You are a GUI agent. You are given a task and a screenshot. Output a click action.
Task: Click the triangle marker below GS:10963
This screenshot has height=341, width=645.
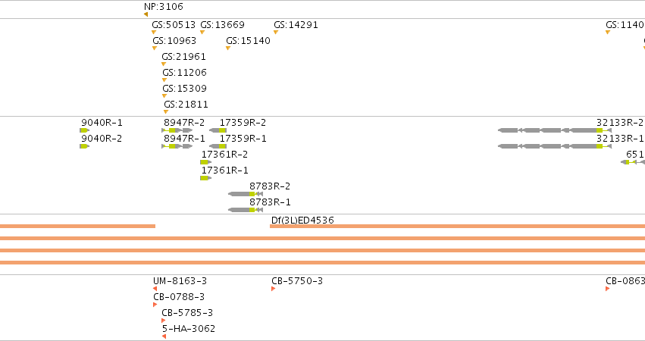click(155, 48)
